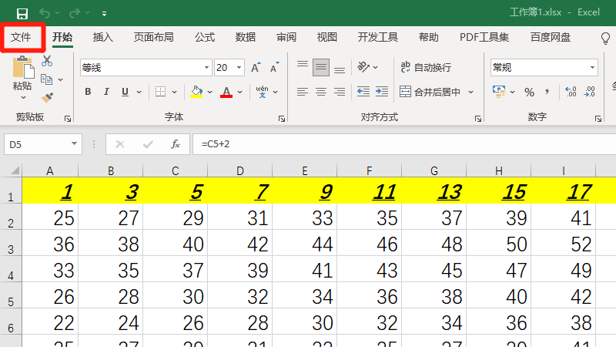Screen dimensions: 616x347
Task: Click the Increase Indent icon
Action: click(382, 92)
